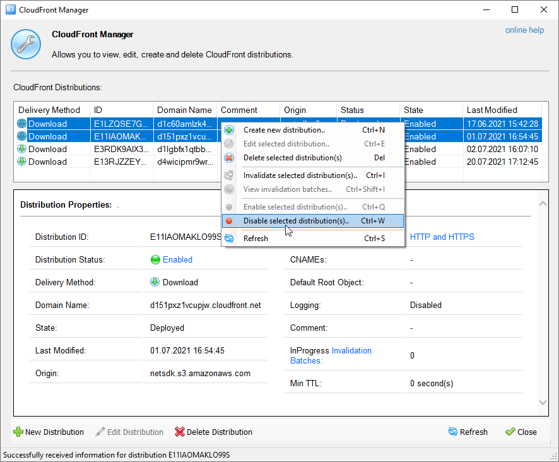Choose Refresh in the context menu
The height and width of the screenshot is (462, 559).
[313, 239]
